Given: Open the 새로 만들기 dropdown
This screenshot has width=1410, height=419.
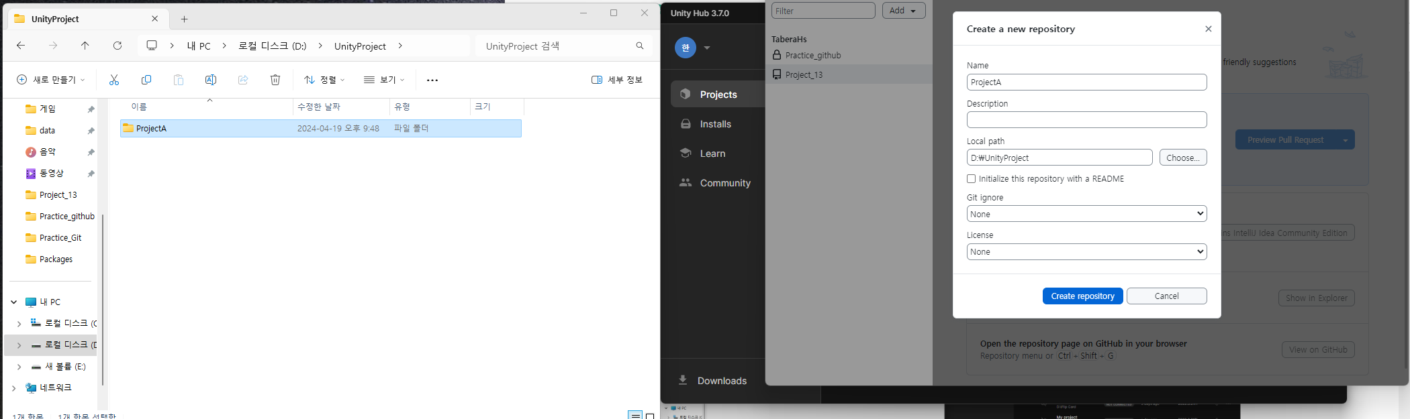Looking at the screenshot, I should point(51,80).
